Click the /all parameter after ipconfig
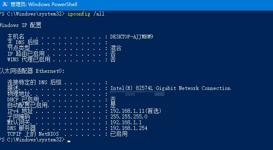The image size is (273, 150). [x=99, y=14]
